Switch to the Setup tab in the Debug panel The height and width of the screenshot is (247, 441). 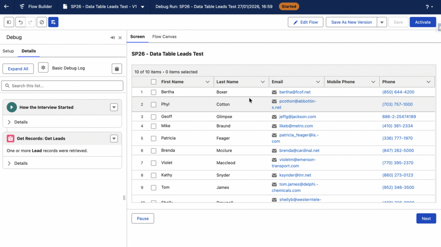[8, 51]
